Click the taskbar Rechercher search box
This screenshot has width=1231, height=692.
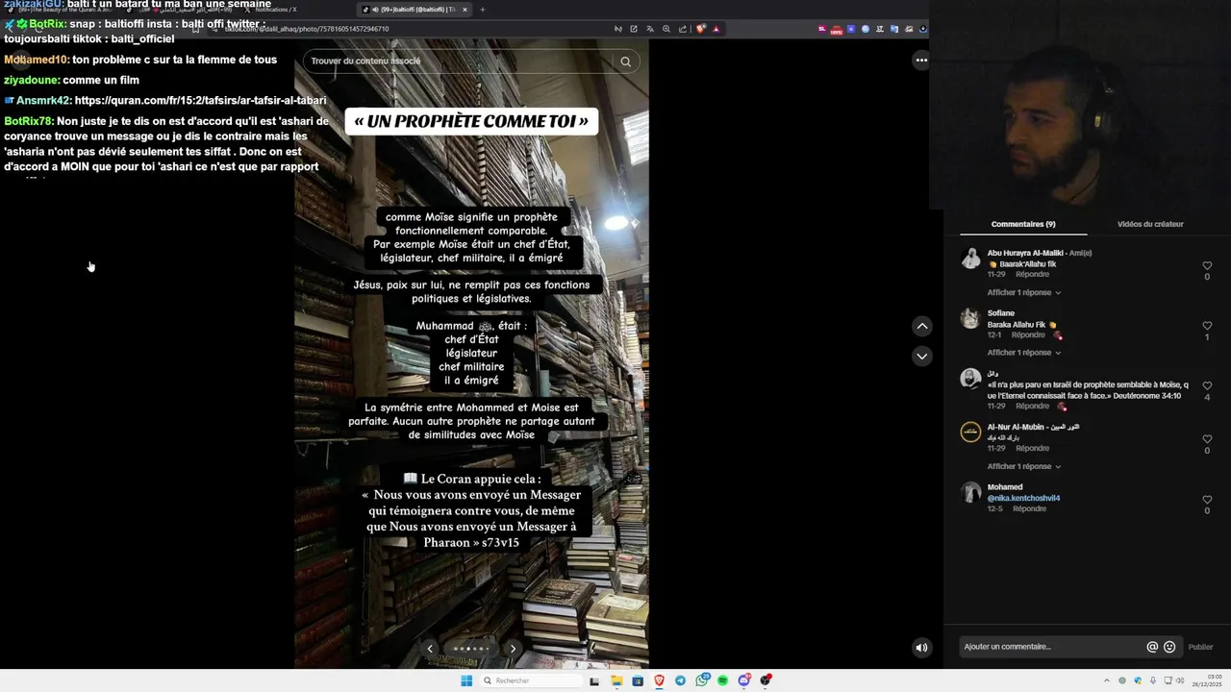[x=531, y=680]
